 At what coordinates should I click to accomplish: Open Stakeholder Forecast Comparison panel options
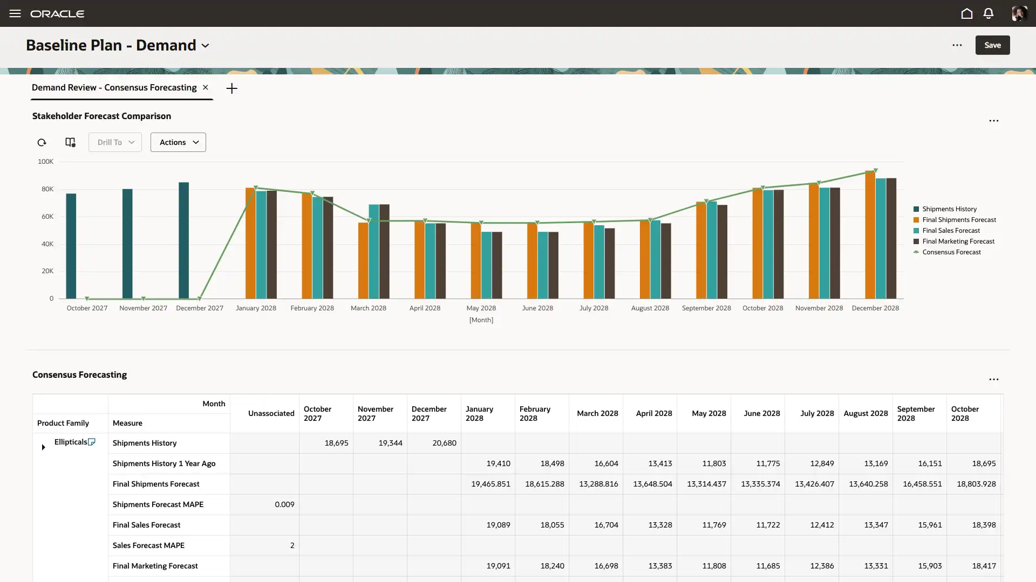coord(993,121)
